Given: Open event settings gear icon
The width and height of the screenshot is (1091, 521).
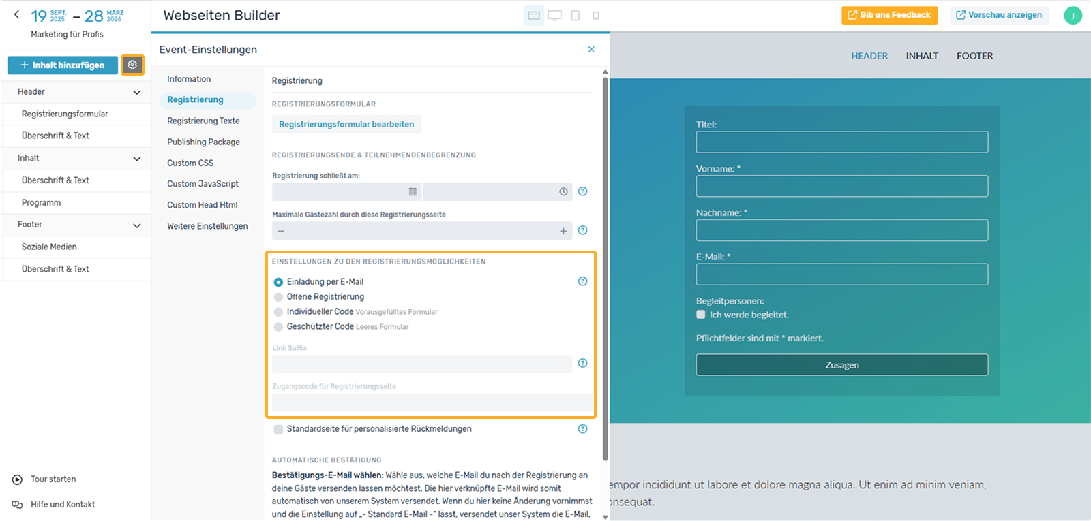Looking at the screenshot, I should click(132, 65).
